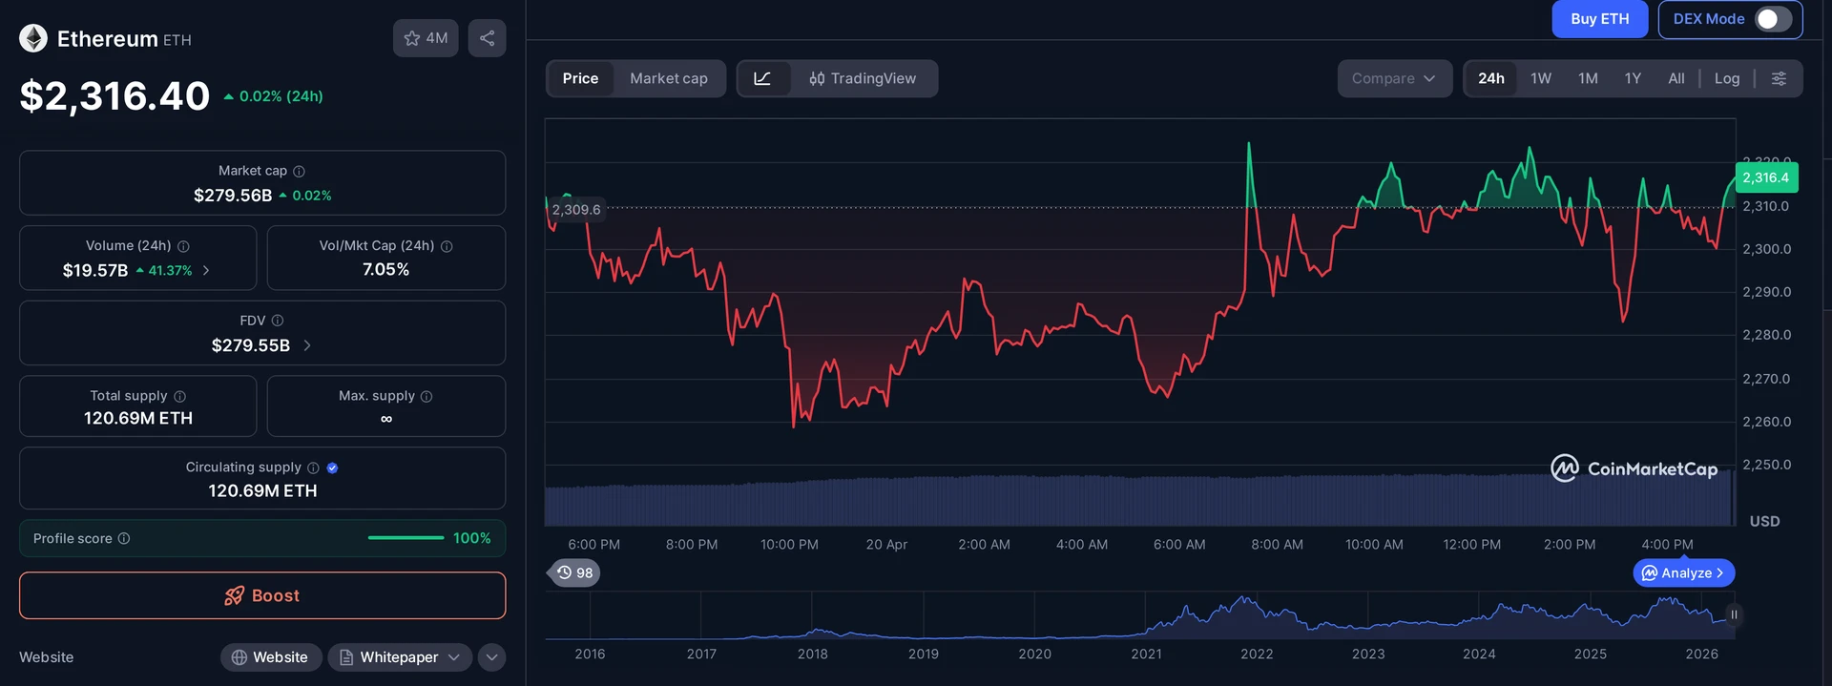Viewport: 1832px width, 686px height.
Task: Click the 120.69M ETH total supply value
Action: tap(138, 418)
